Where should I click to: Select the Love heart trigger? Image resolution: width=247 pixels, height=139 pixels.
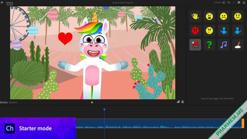tap(195, 45)
